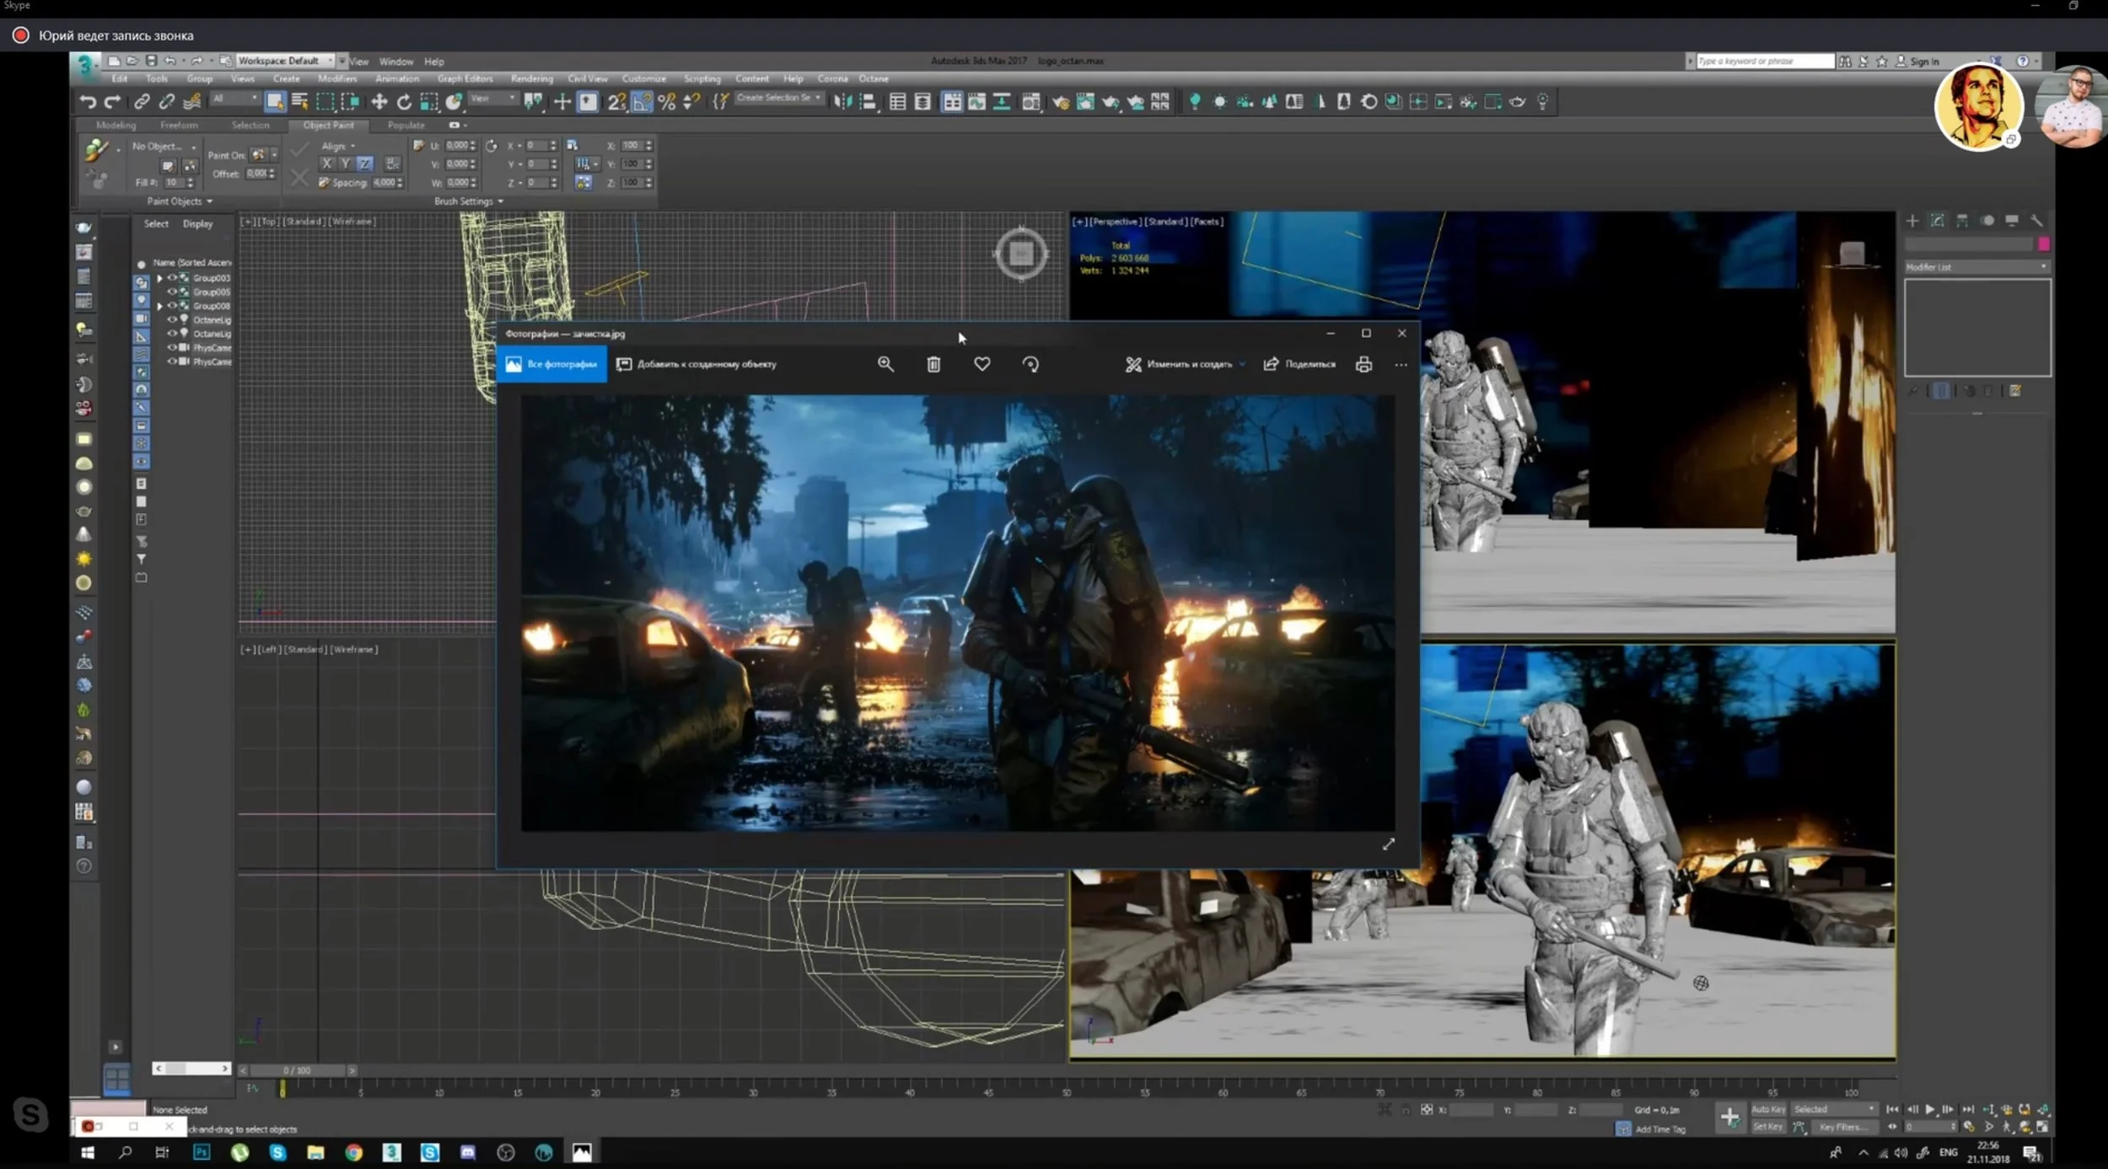Click the print icon in Photos window

click(1363, 364)
